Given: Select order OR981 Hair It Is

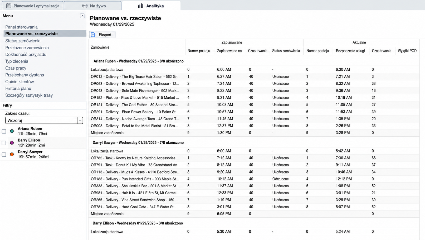Looking at the screenshot, I should (135, 193).
